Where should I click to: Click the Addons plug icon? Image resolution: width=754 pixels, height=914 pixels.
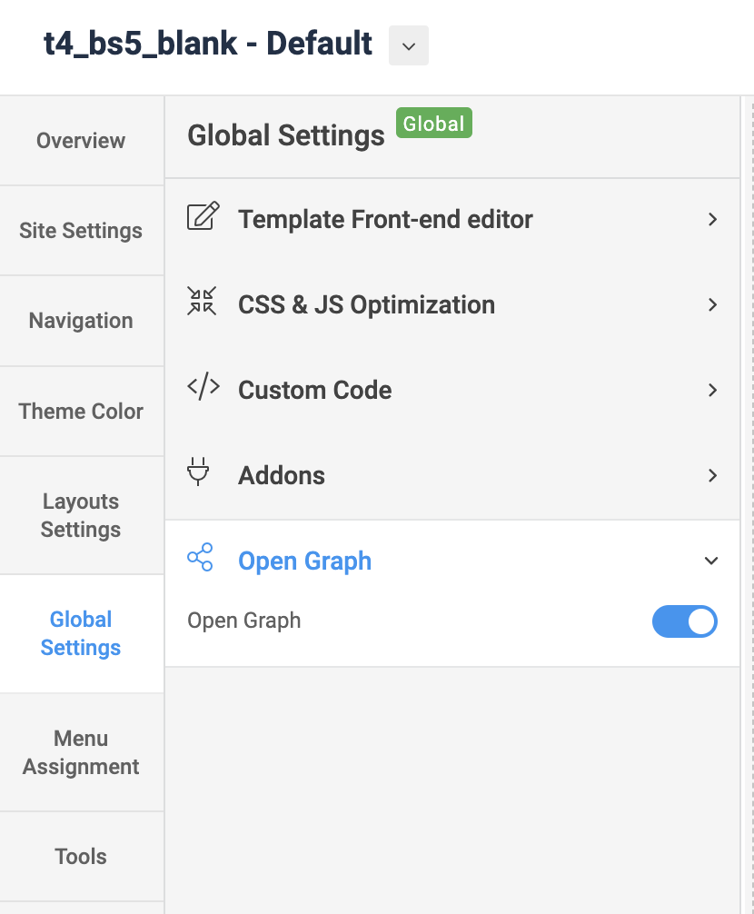197,472
